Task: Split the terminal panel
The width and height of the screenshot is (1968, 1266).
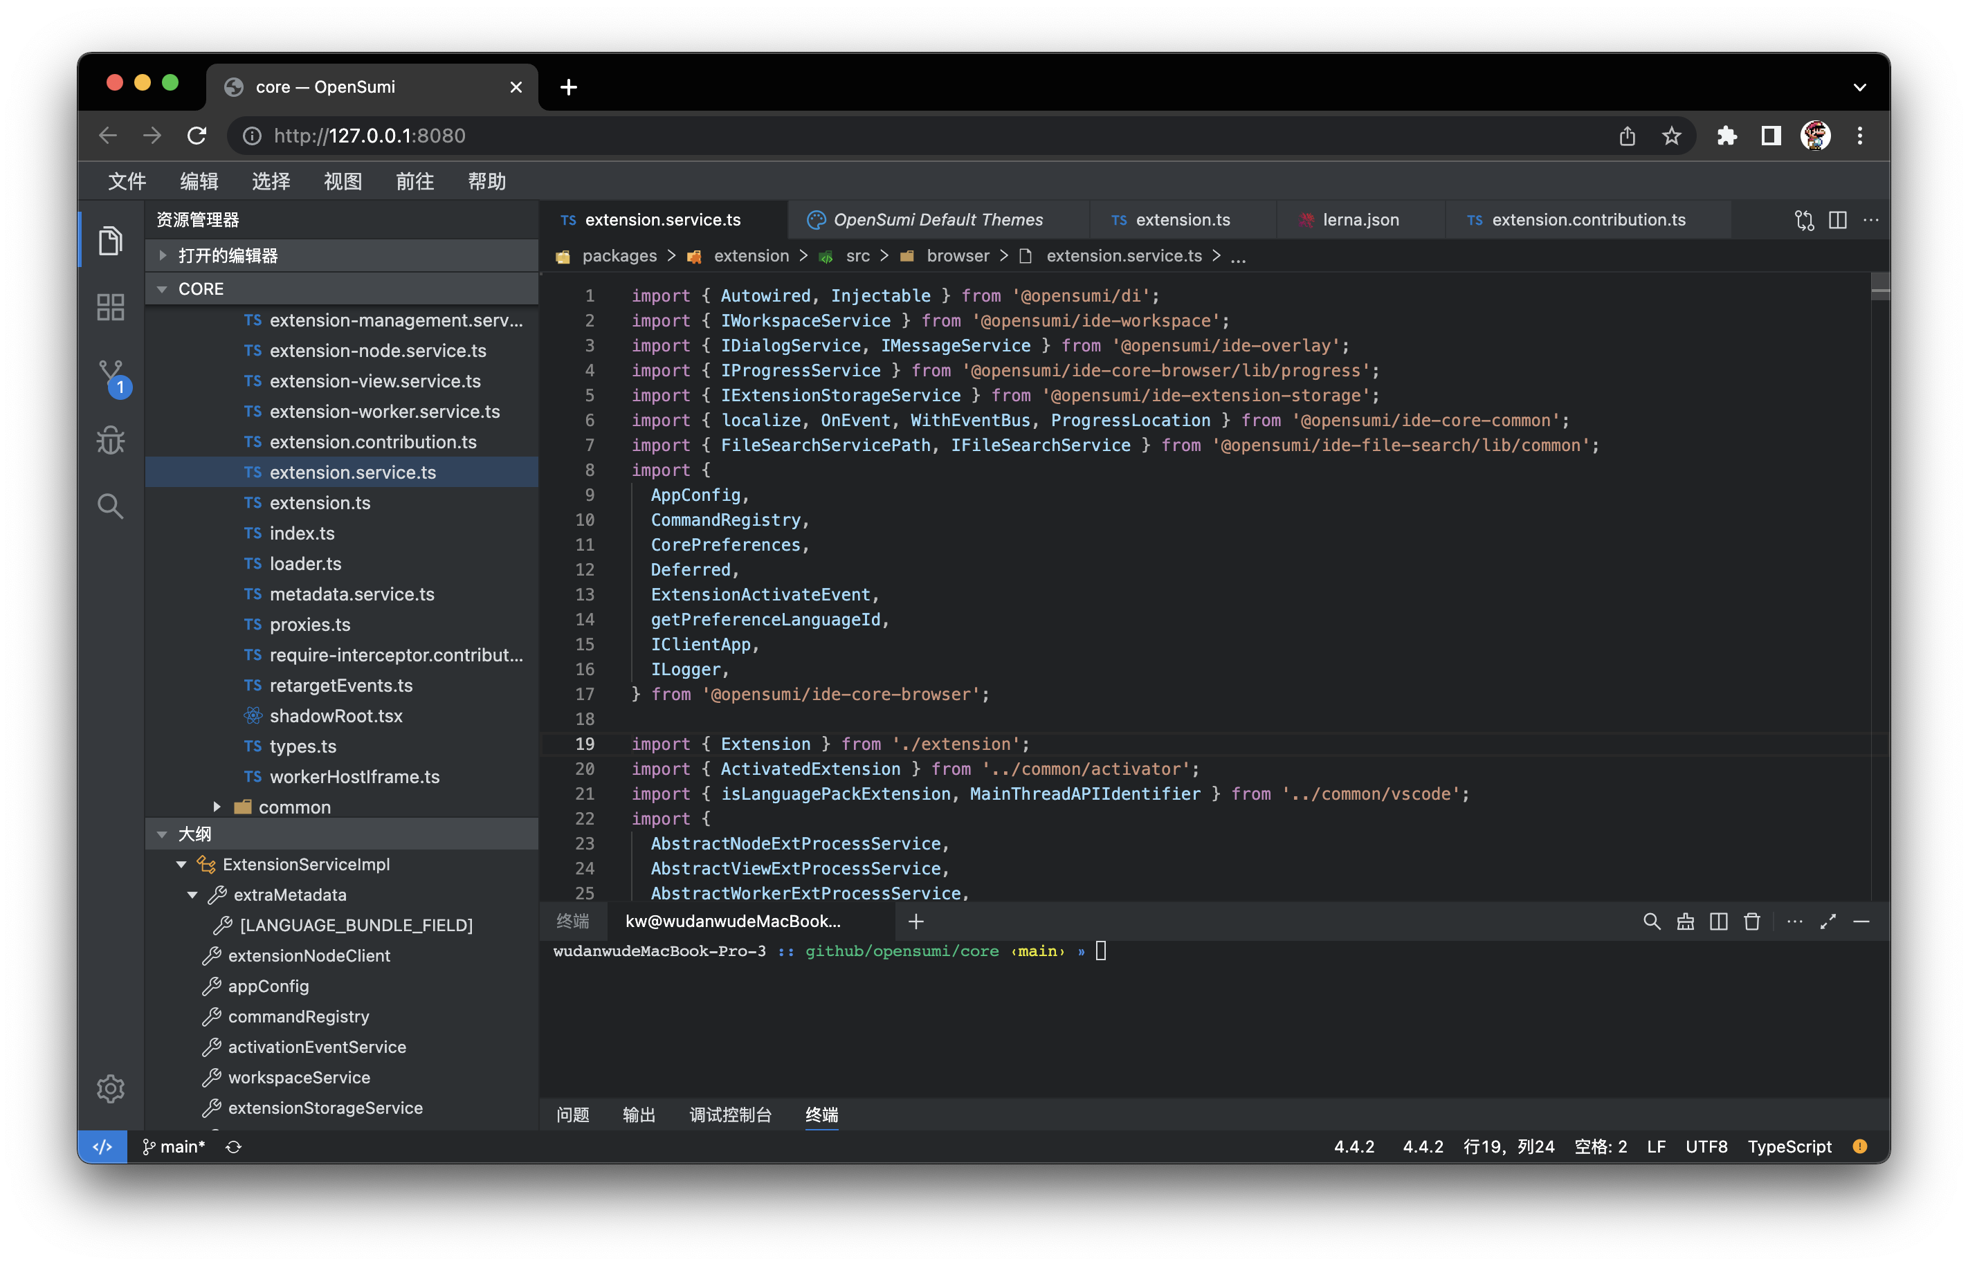Action: point(1718,921)
